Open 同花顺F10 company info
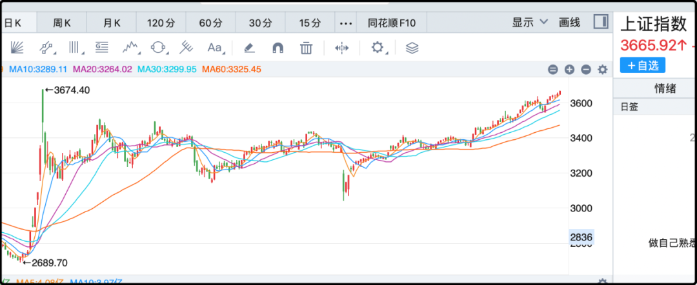Image resolution: width=697 pixels, height=285 pixels. [392, 23]
